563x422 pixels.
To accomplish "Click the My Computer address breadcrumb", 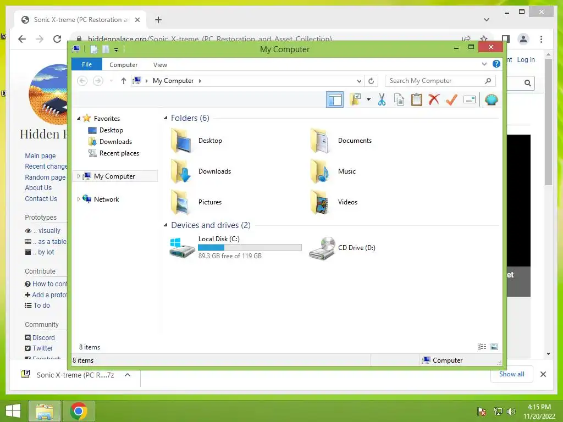I will [x=173, y=81].
